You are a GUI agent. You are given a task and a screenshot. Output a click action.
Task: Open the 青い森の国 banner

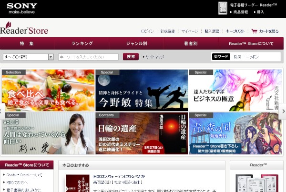[x=235, y=133]
